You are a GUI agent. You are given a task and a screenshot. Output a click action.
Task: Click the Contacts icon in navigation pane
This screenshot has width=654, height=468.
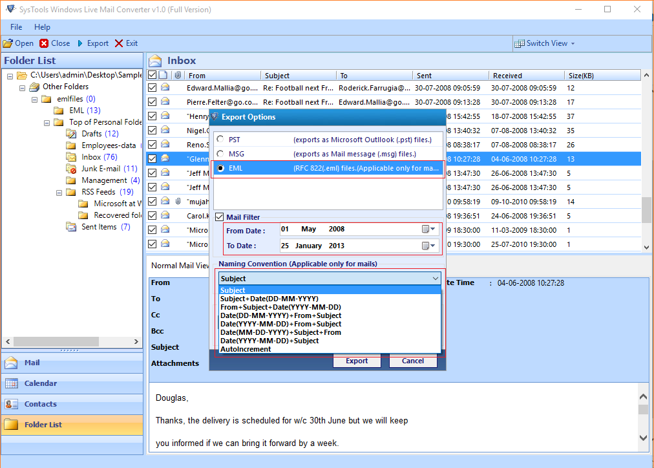[11, 404]
